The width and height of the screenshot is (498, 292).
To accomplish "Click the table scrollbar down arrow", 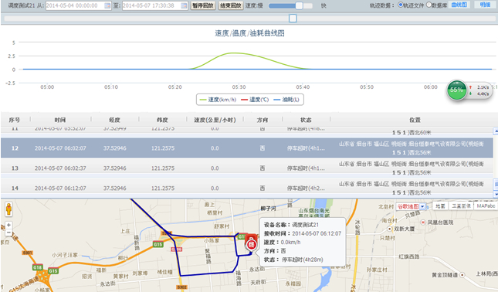I will point(496,194).
